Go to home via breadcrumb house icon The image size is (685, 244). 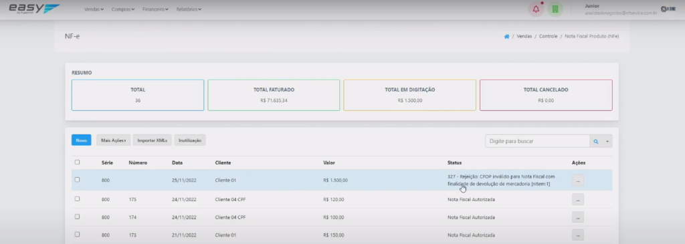507,37
